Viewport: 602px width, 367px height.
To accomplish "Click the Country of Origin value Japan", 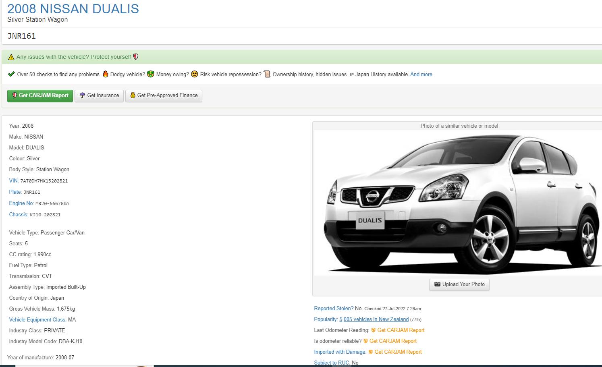I will click(x=57, y=298).
